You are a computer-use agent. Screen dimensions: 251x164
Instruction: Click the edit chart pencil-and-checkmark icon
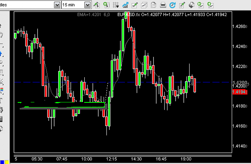[x=135, y=5]
